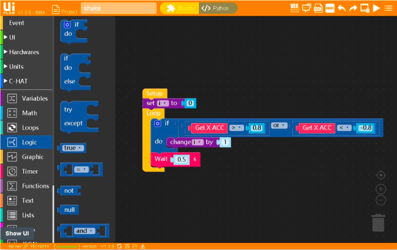Click the Setup block in workspace
The height and width of the screenshot is (250, 397).
point(155,93)
